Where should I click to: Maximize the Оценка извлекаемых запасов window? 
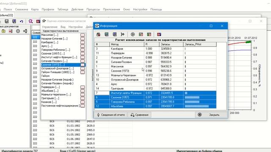tap(250, 21)
